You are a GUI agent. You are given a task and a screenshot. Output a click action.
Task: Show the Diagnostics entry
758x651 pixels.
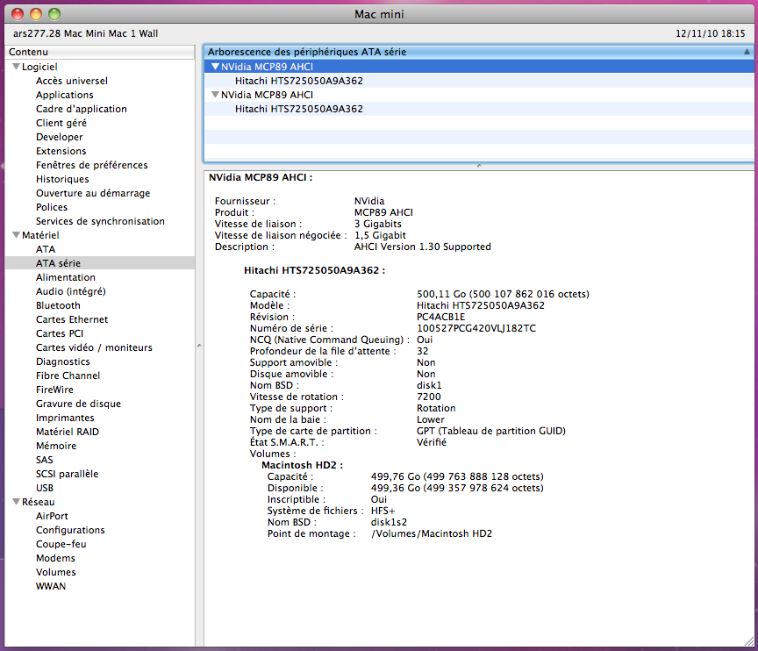coord(63,361)
